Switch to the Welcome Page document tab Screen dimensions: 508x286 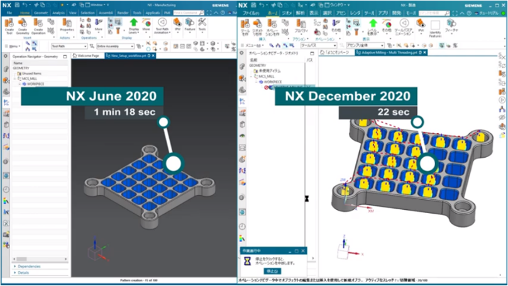tap(86, 56)
